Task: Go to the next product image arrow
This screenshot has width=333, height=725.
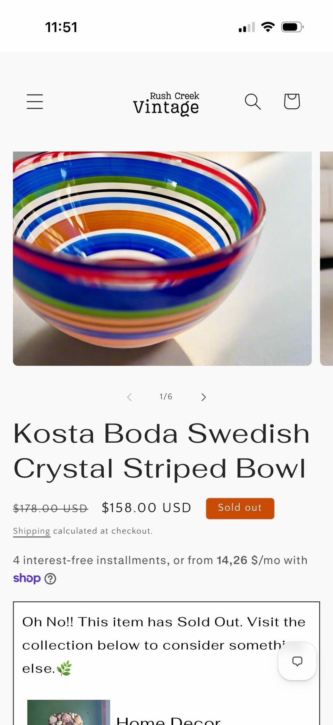Action: tap(204, 397)
